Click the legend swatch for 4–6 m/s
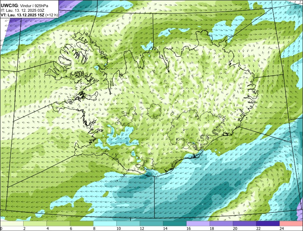The height and width of the screenshot is (231, 303). [58, 224]
